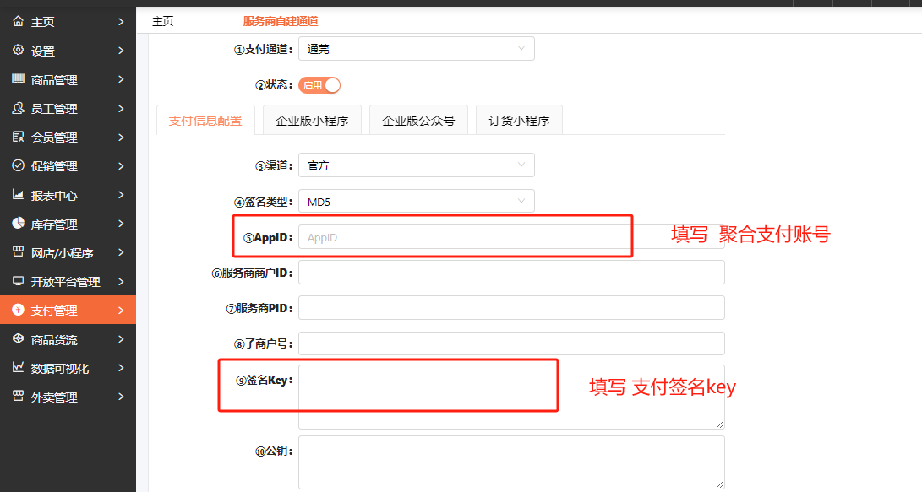Open the 签名类型 dropdown showing MD5
This screenshot has width=922, height=492.
[416, 202]
